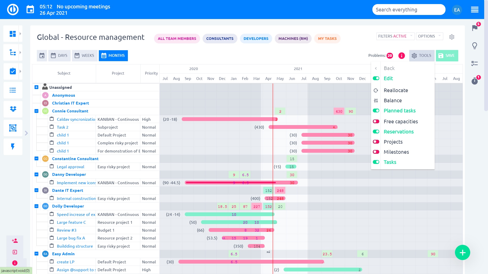Expand the Danny Developer row details
The image size is (488, 274).
37,174
